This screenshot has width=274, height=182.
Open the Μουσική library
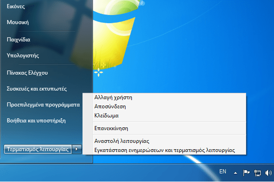(x=18, y=22)
